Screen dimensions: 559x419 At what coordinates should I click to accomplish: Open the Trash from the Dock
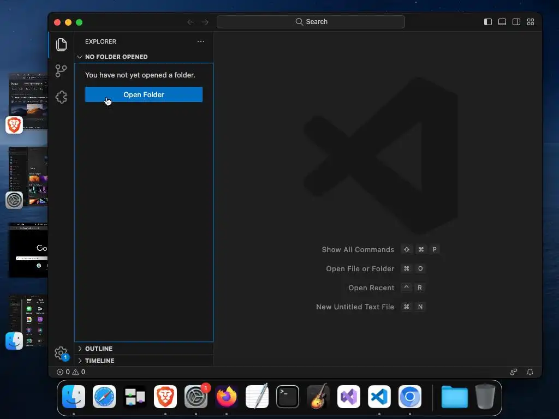click(x=485, y=397)
